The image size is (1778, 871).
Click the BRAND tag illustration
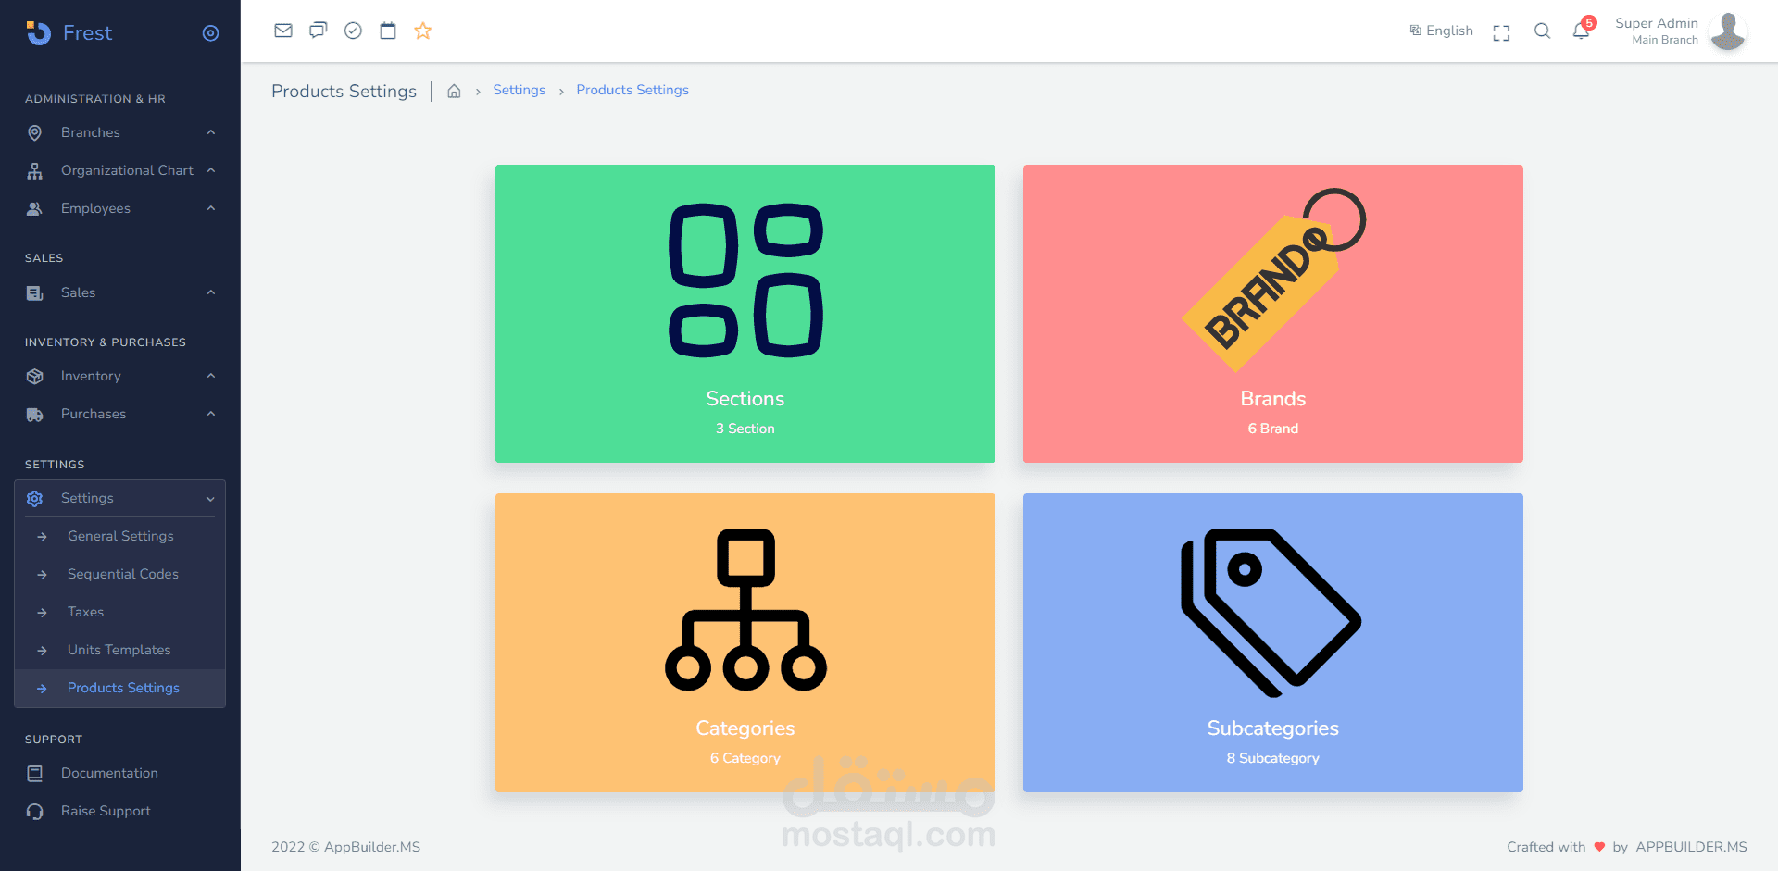tap(1273, 280)
